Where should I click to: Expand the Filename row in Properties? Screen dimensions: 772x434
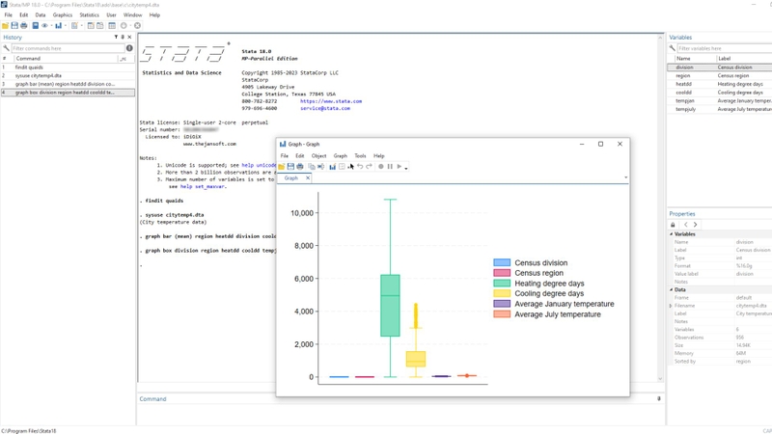671,306
